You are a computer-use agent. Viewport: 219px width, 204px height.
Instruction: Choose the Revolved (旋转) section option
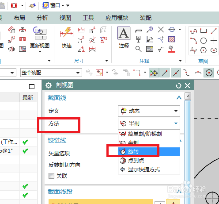[149, 152]
